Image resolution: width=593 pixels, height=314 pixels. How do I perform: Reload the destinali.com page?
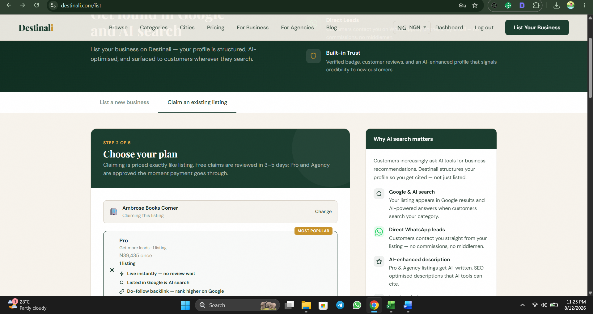click(36, 5)
